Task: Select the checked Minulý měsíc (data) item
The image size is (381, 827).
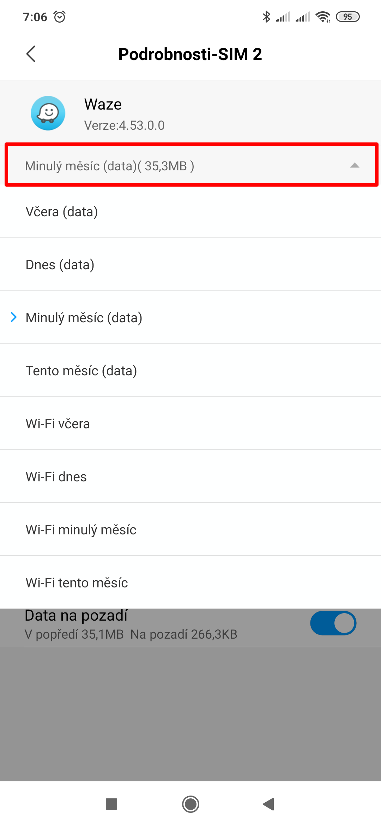Action: [x=84, y=318]
